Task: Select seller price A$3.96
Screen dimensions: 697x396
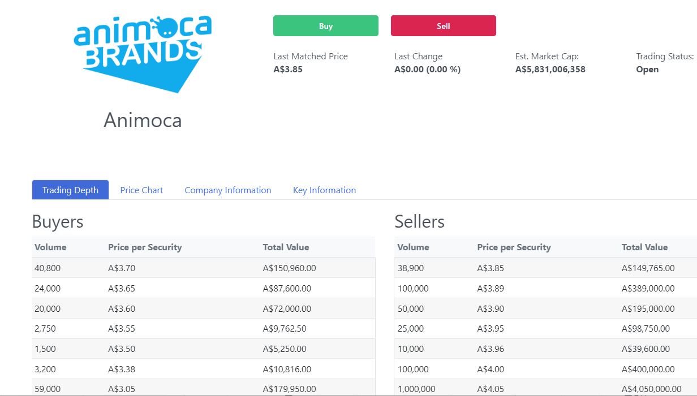Action: (x=491, y=349)
